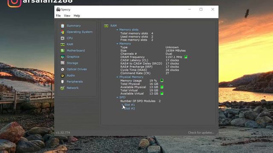Click the Total Virtual row label
The width and height of the screenshot is (273, 153).
pyautogui.click(x=129, y=90)
